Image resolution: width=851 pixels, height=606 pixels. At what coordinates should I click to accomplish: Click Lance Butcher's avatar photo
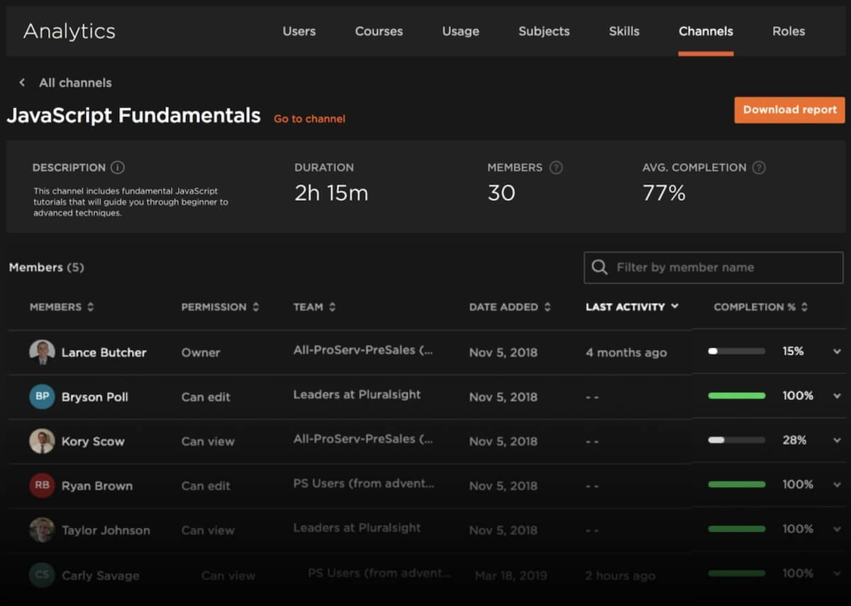pos(42,352)
